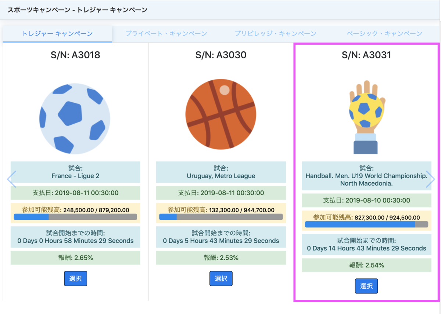Click the France - Ligue 2 match text
The width and height of the screenshot is (441, 314).
pyautogui.click(x=75, y=176)
